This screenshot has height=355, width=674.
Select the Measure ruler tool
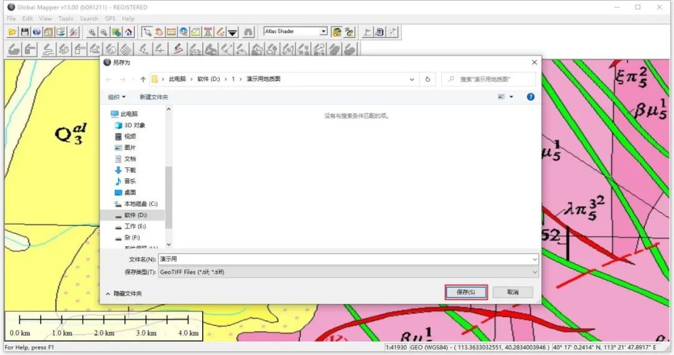(x=171, y=32)
